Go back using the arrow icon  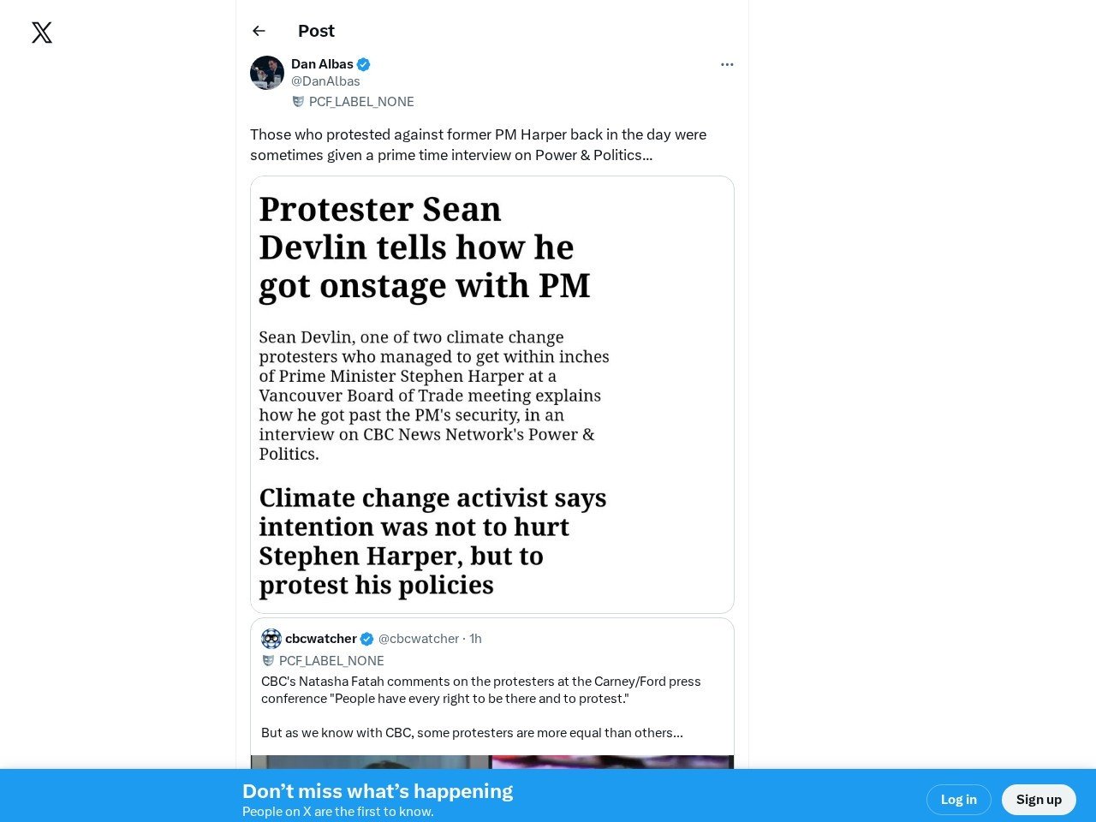point(259,31)
